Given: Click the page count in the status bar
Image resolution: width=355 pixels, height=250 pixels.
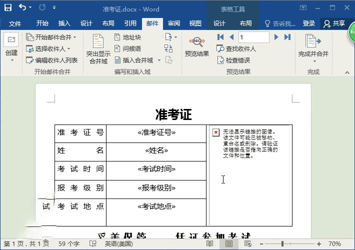Looking at the screenshot, I should tap(26, 243).
